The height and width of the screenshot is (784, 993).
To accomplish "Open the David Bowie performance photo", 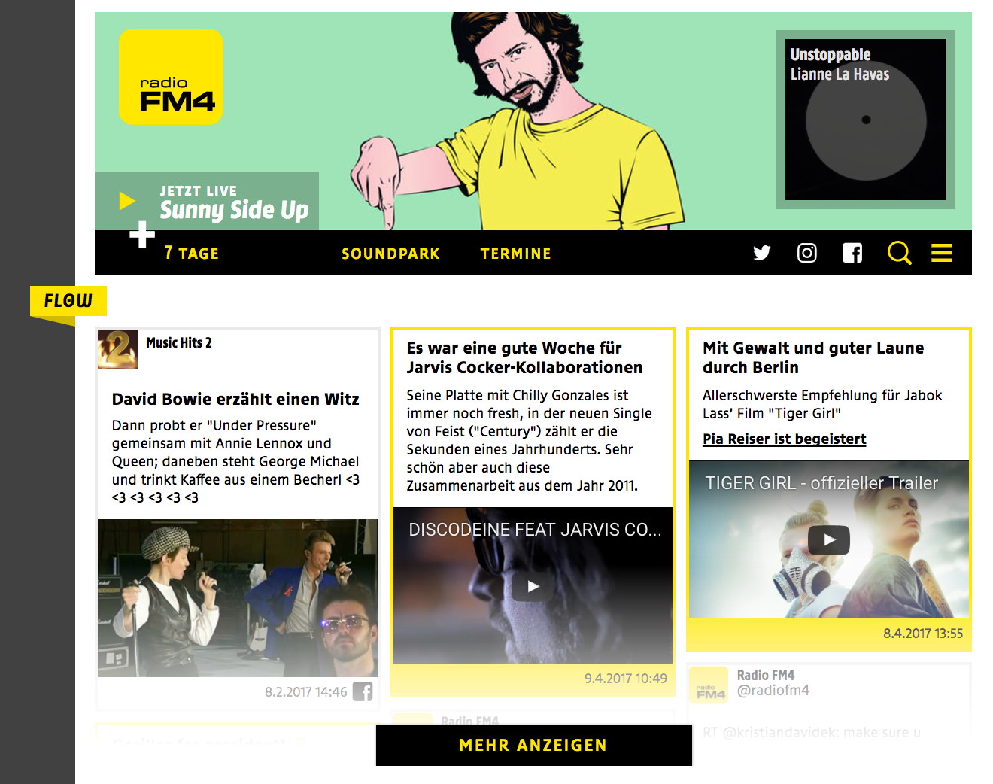I will 238,598.
